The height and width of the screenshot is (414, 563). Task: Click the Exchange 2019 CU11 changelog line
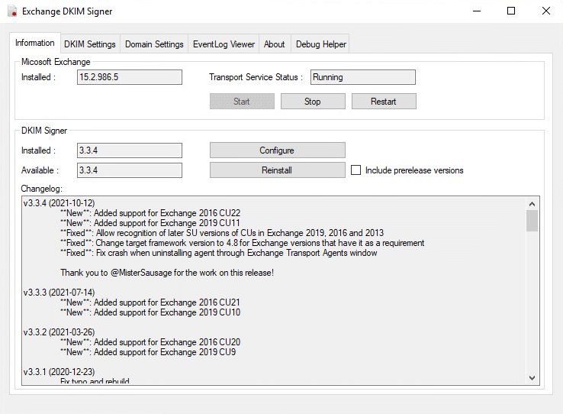point(150,223)
